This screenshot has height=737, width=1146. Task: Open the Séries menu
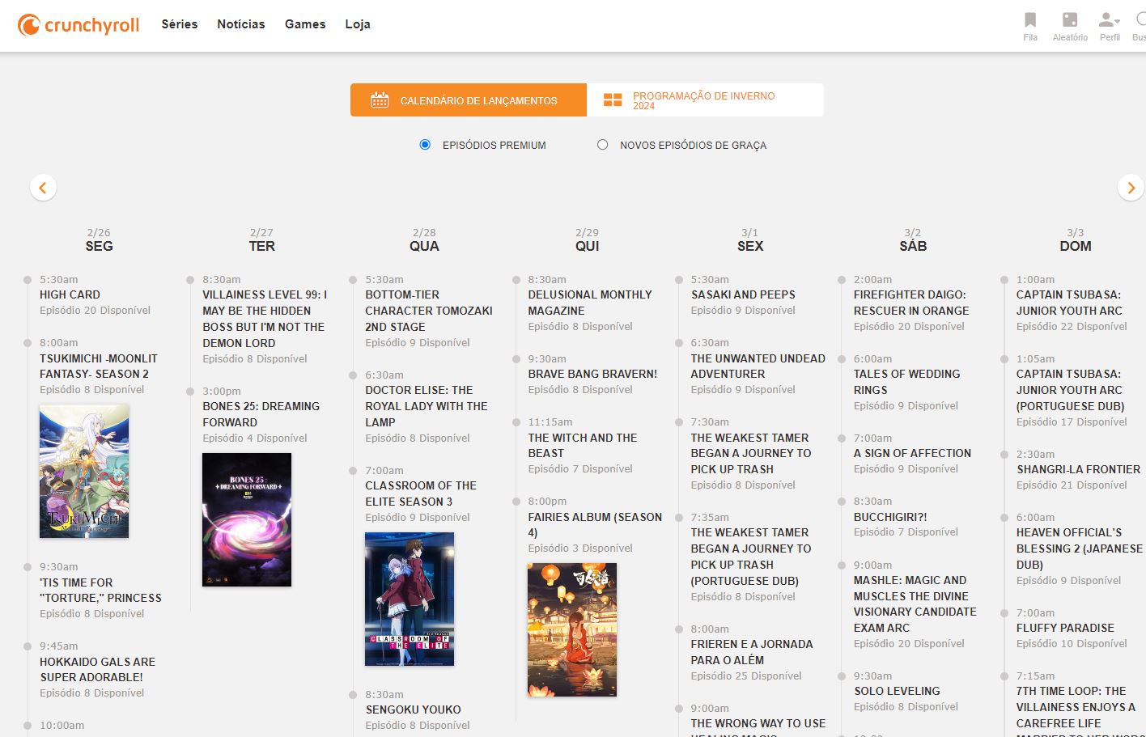[179, 24]
